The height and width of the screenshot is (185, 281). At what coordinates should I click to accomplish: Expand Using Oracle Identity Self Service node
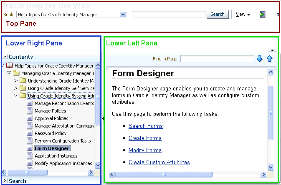[x=15, y=88]
